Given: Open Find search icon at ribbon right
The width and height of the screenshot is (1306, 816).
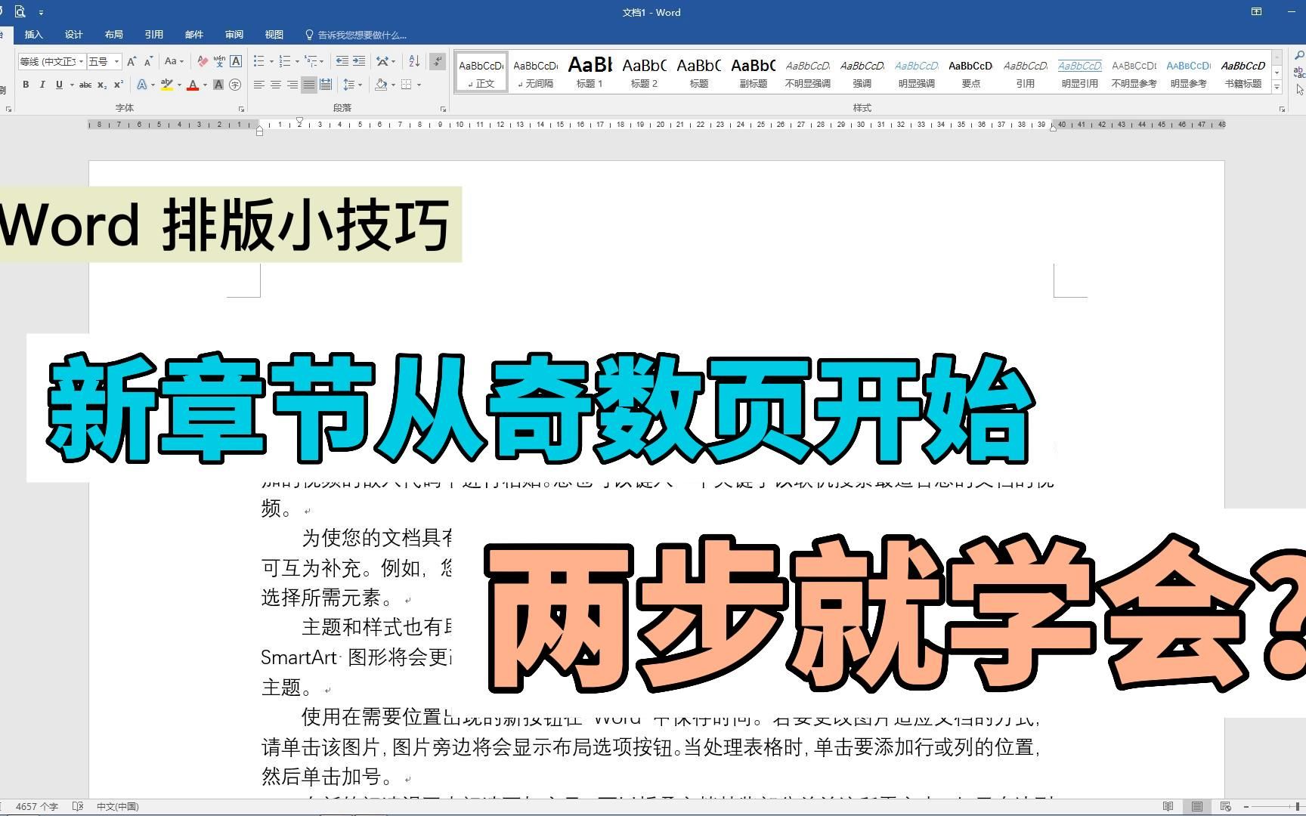Looking at the screenshot, I should 1299,56.
